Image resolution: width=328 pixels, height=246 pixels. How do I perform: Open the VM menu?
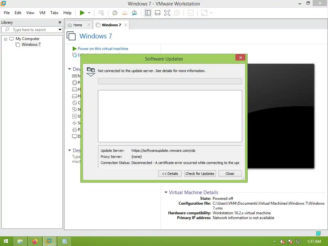pos(42,13)
